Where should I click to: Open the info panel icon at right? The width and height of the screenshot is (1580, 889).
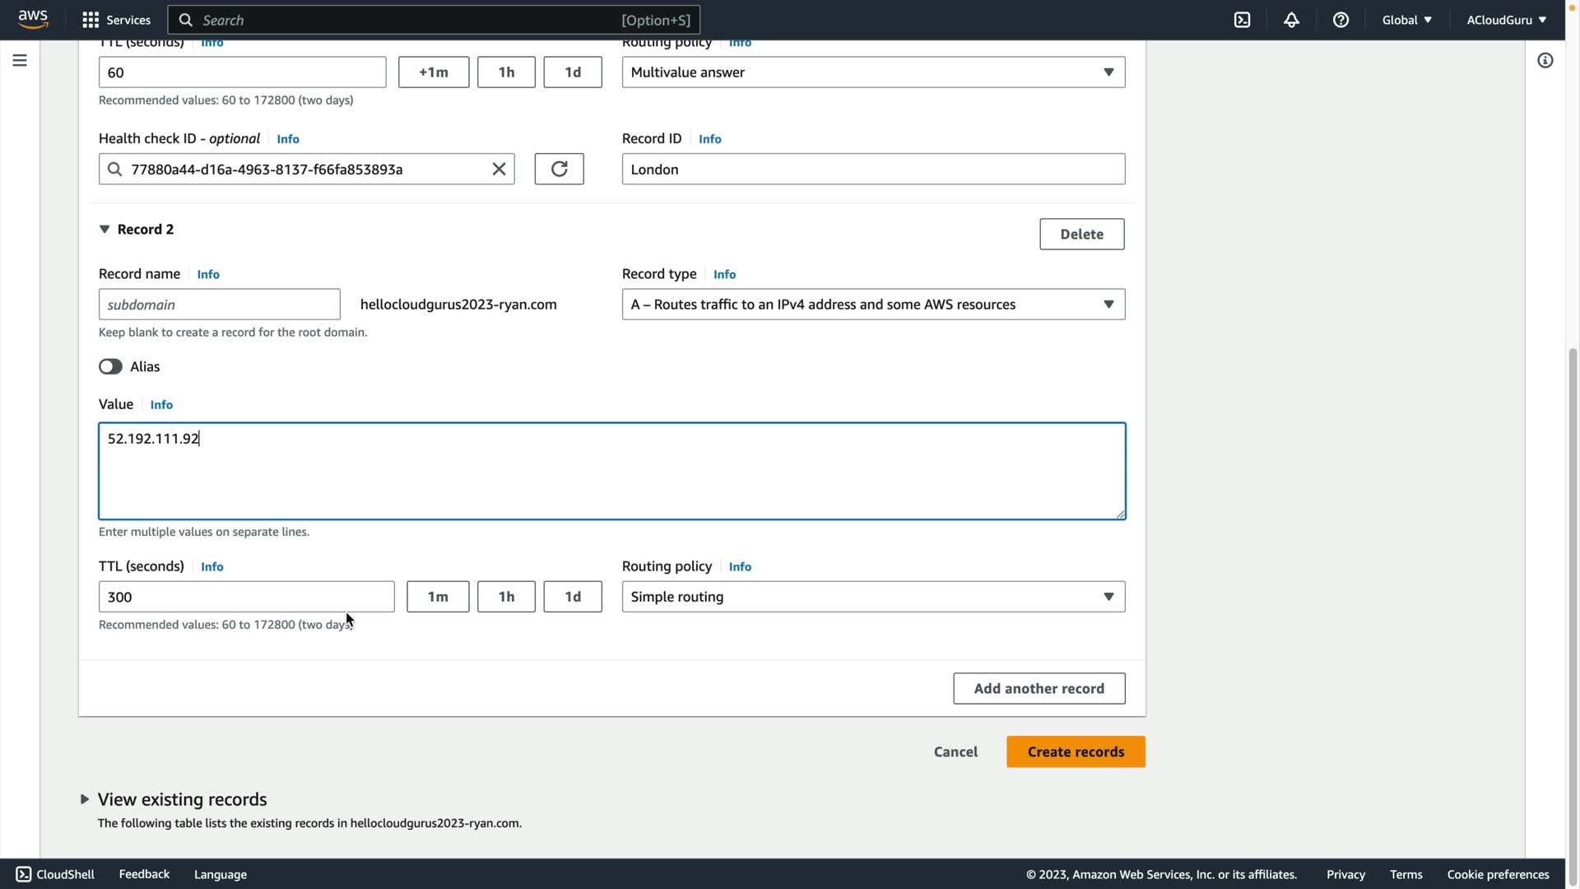click(x=1545, y=60)
